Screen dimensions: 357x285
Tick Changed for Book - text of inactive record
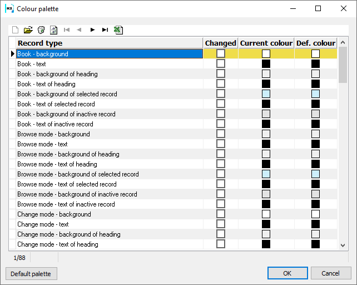click(x=221, y=124)
